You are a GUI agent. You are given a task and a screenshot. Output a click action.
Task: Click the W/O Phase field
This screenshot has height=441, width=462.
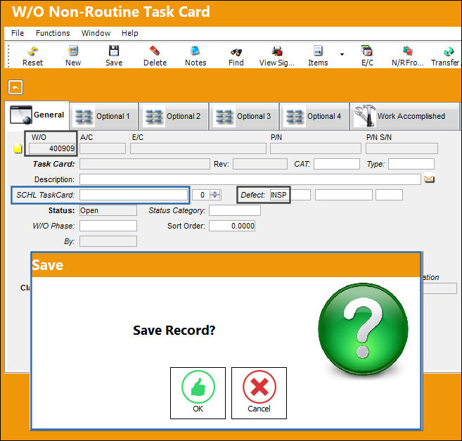pos(108,226)
